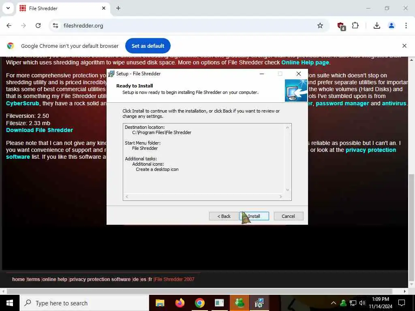Open the notification center icon
Viewport: 415px width, 311px height.
(x=402, y=303)
